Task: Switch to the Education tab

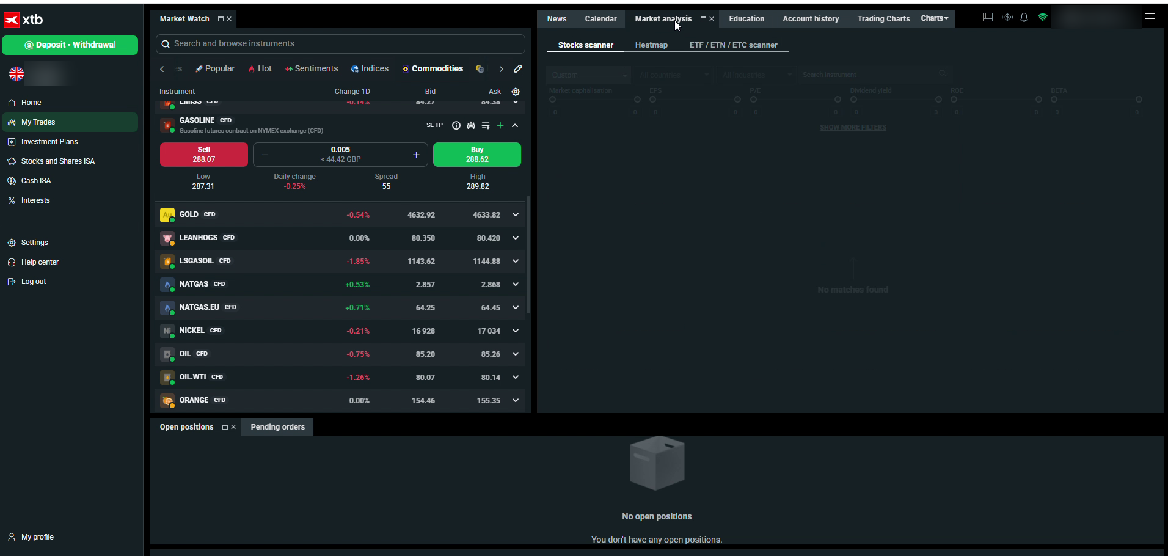Action: point(746,19)
